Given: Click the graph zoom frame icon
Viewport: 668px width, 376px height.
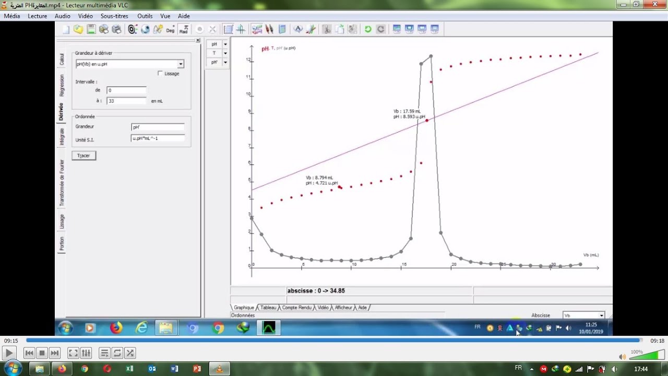Looking at the screenshot, I should (x=228, y=30).
